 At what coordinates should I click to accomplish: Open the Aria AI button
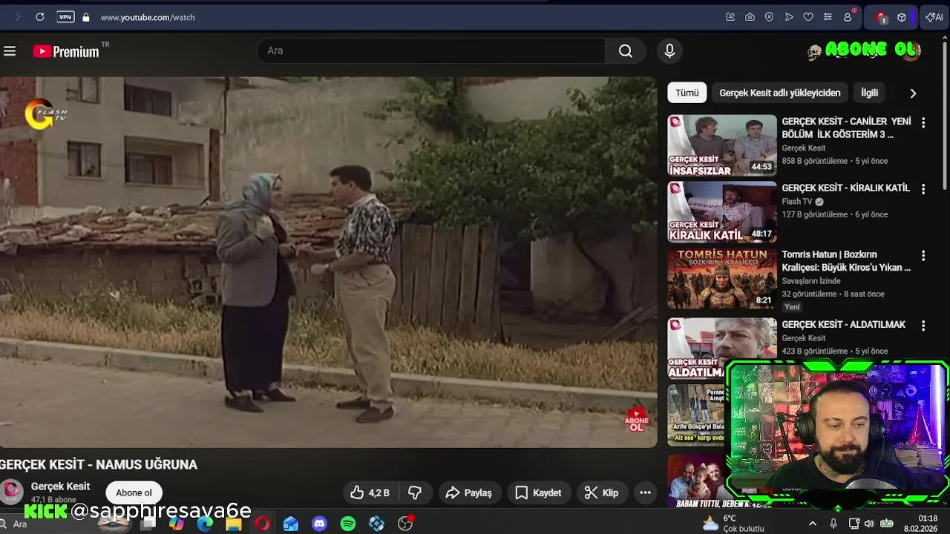[x=934, y=17]
